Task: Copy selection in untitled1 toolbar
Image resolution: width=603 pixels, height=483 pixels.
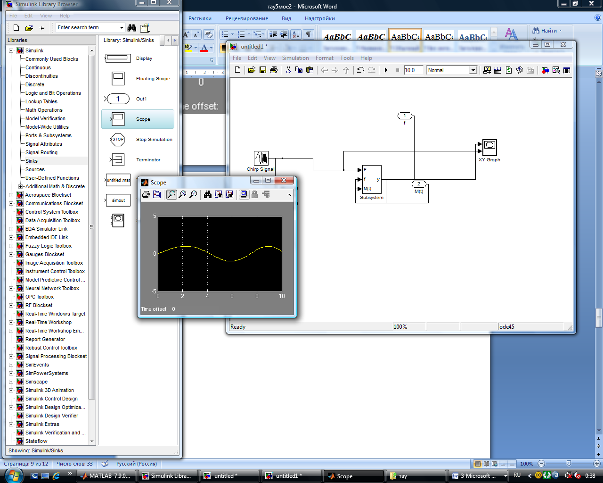Action: point(299,70)
